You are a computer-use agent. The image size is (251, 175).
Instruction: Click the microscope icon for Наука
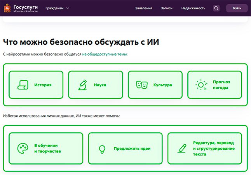[82, 85]
